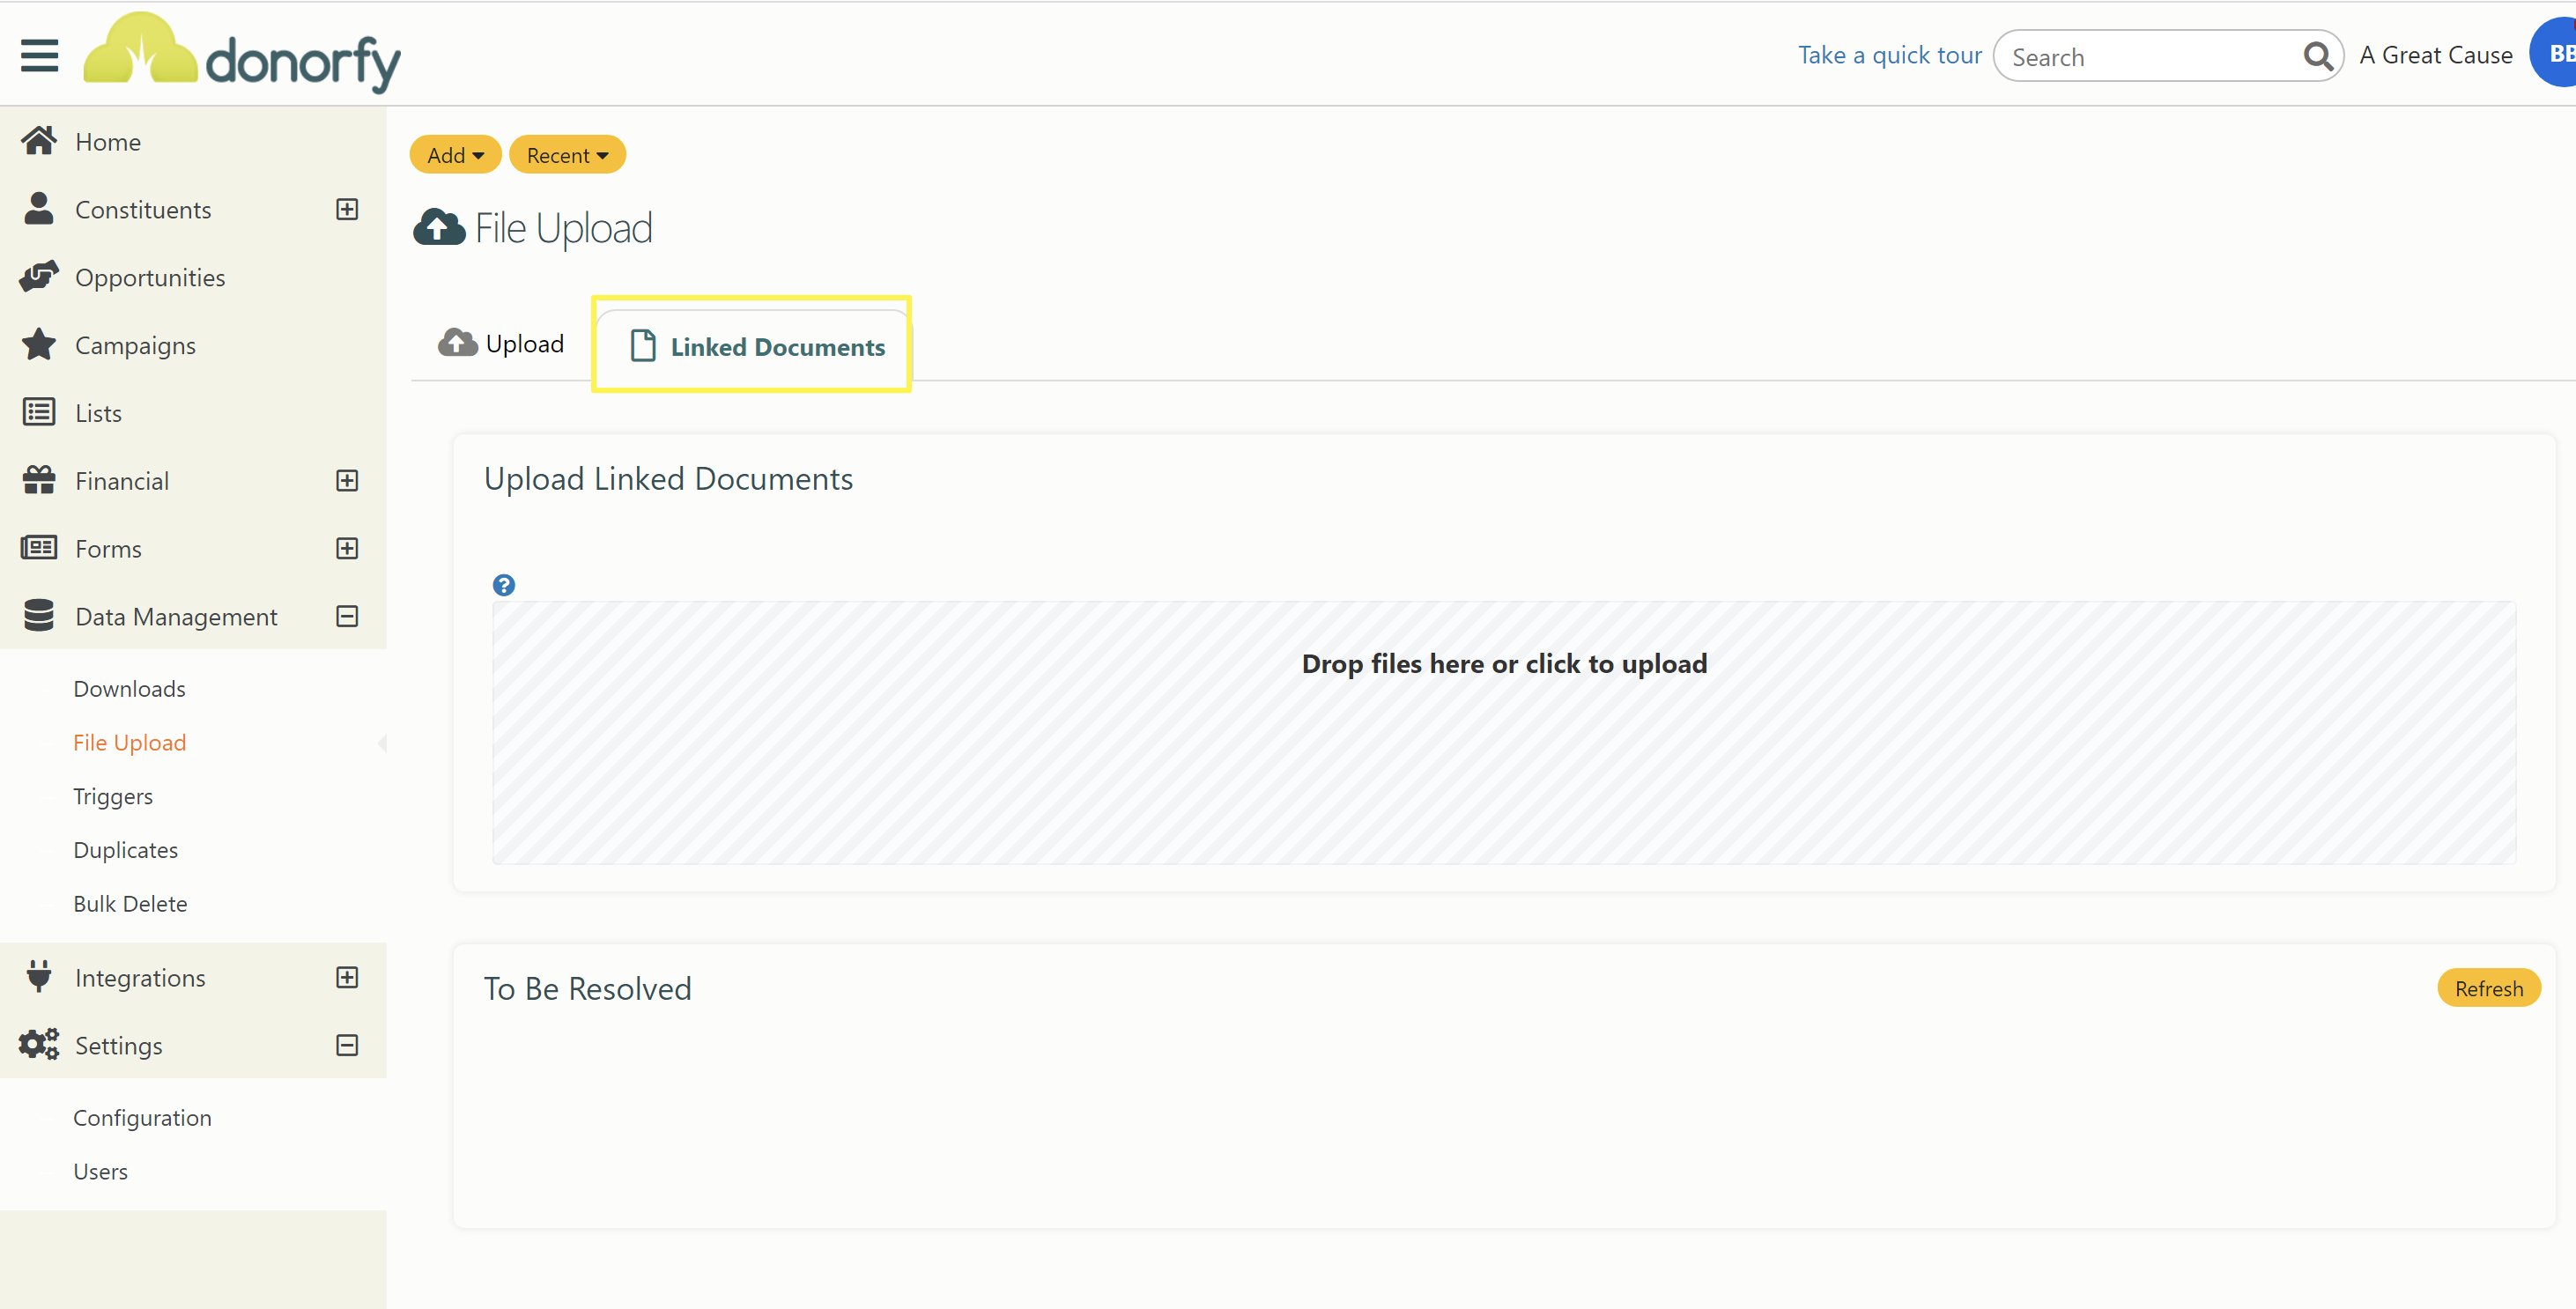Click the Financial gift icon

tap(38, 480)
